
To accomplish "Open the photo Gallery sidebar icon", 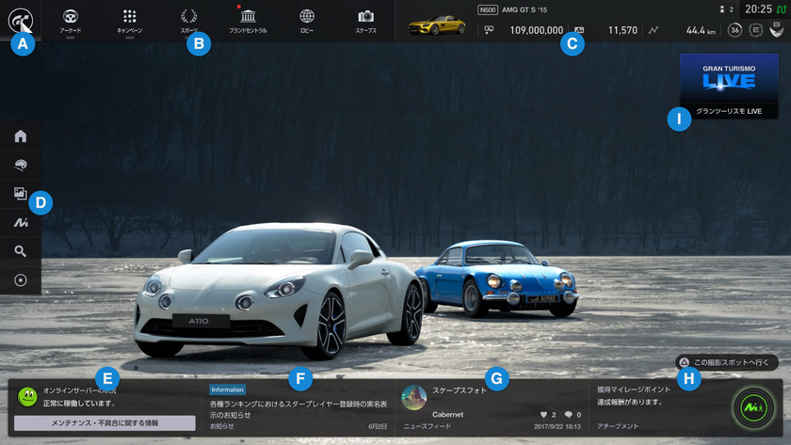I will click(20, 194).
